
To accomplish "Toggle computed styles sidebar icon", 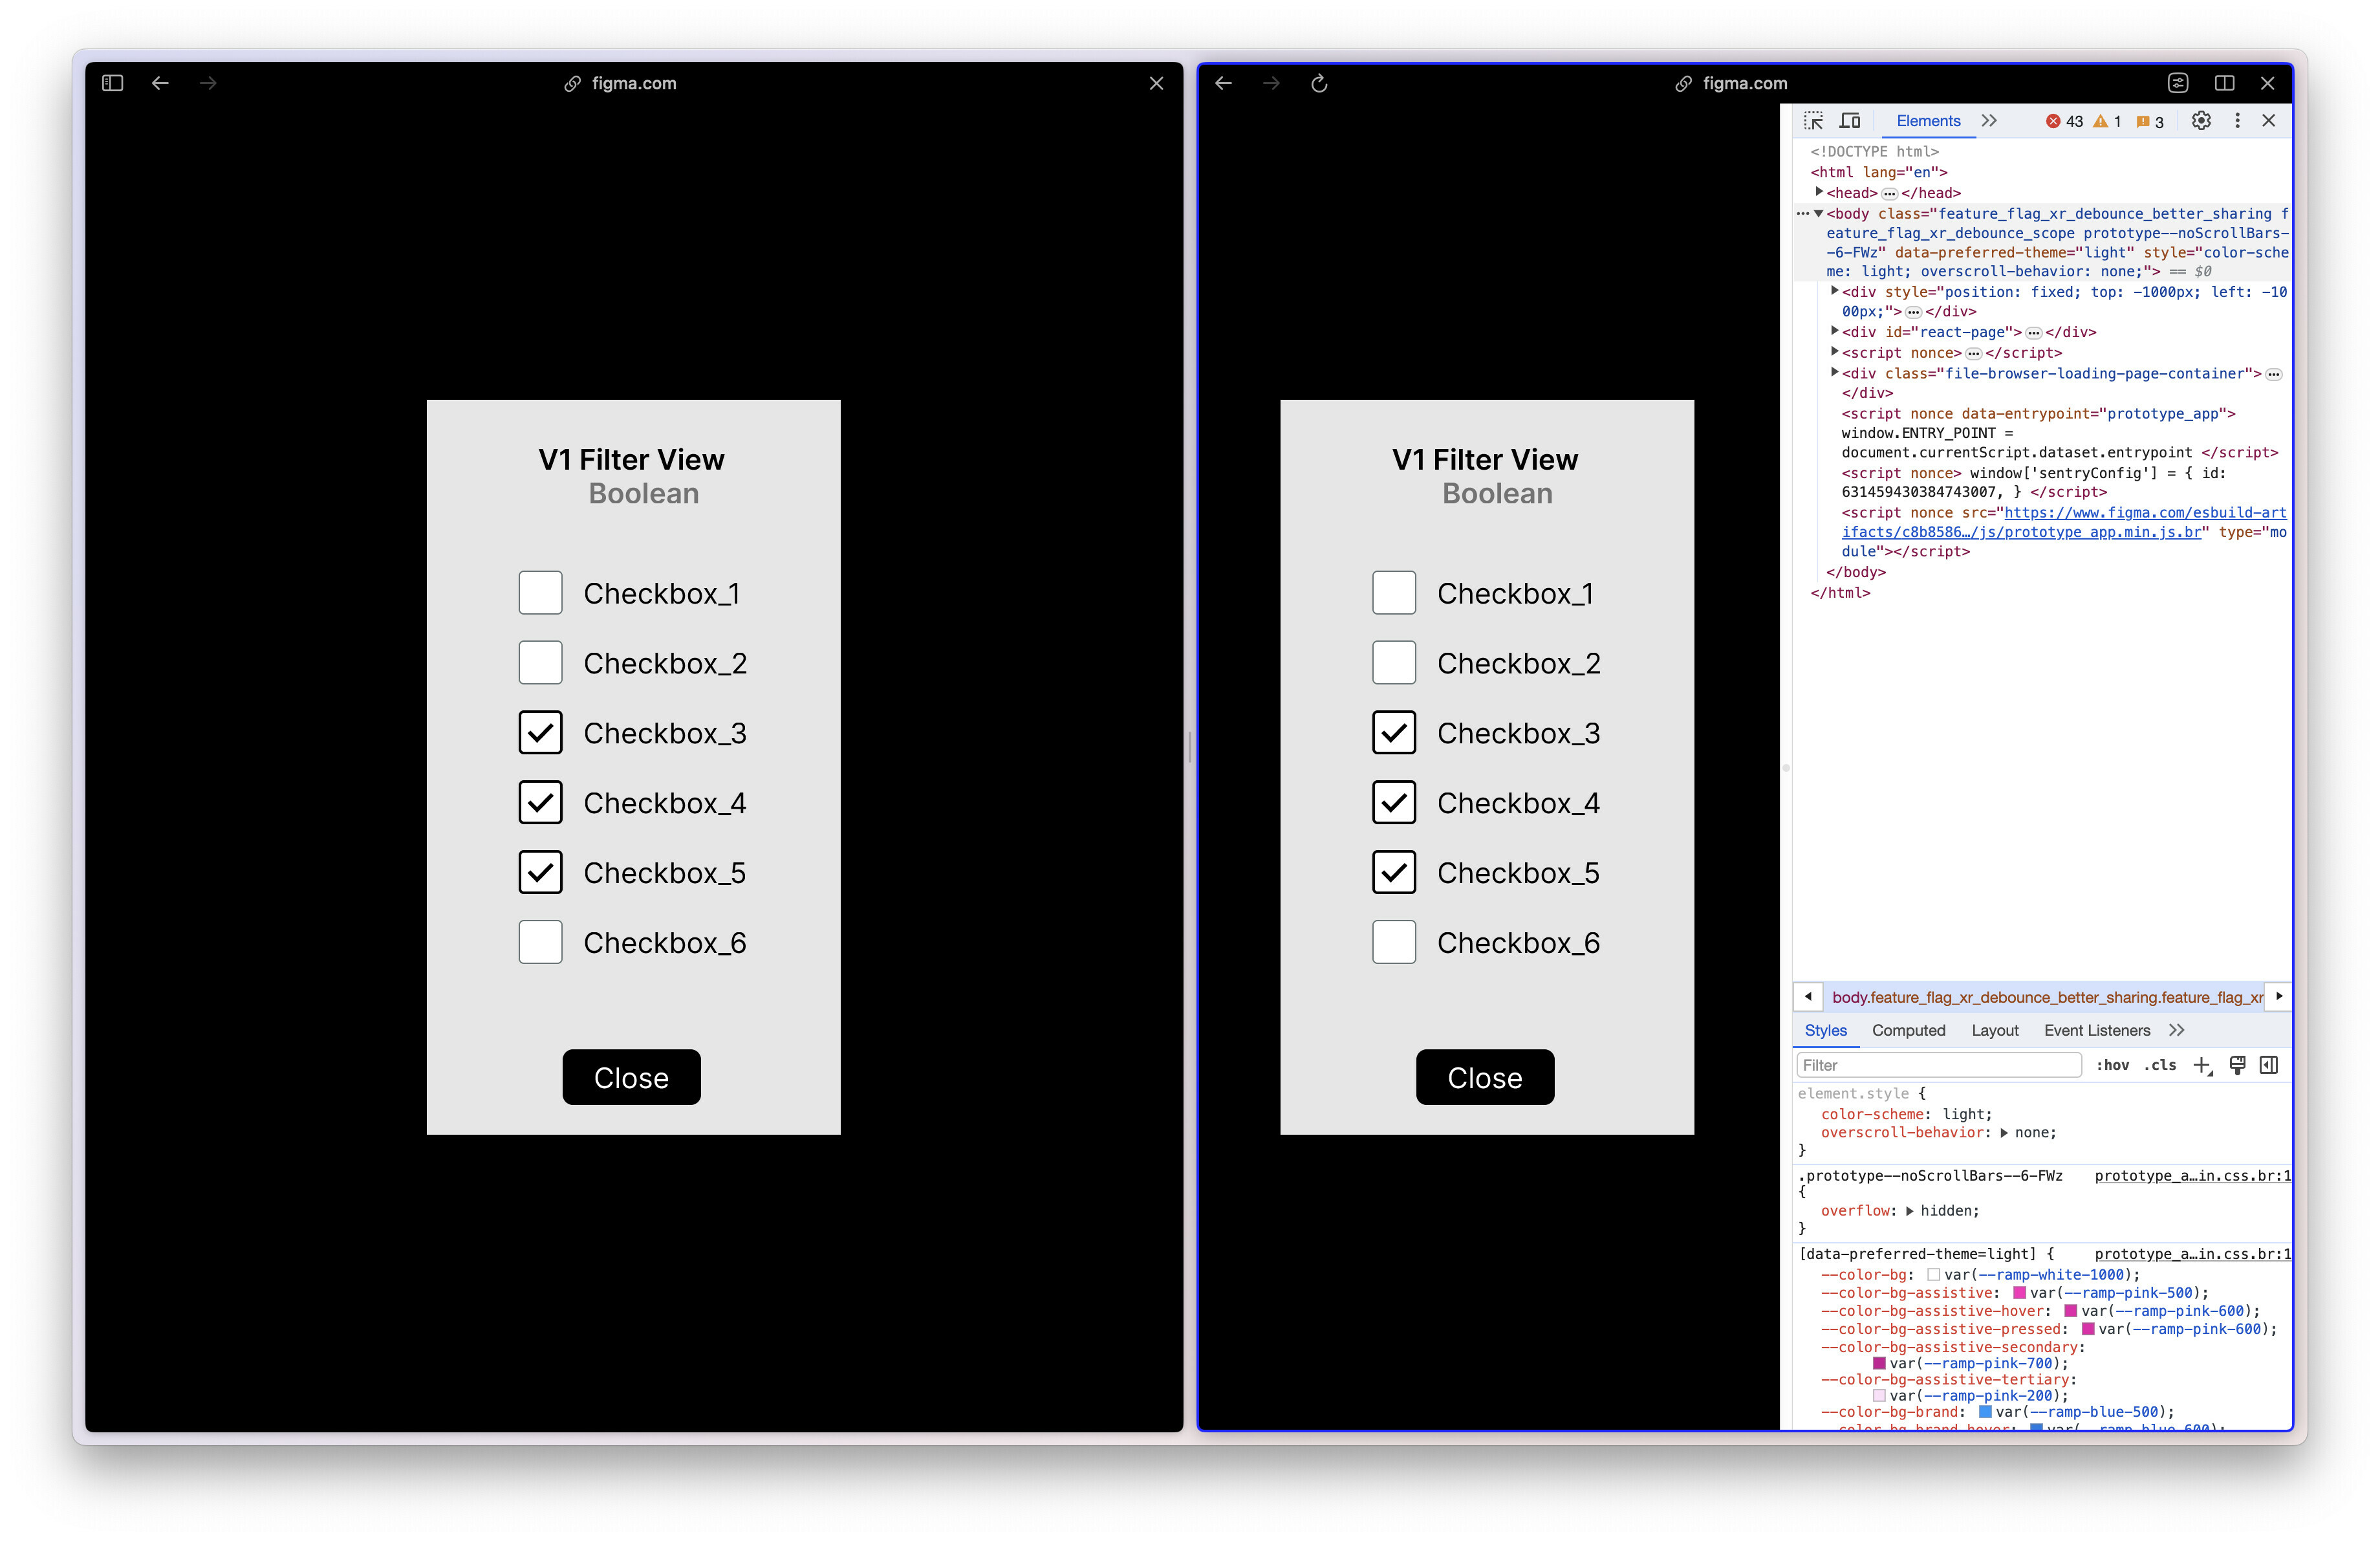I will [2269, 1065].
